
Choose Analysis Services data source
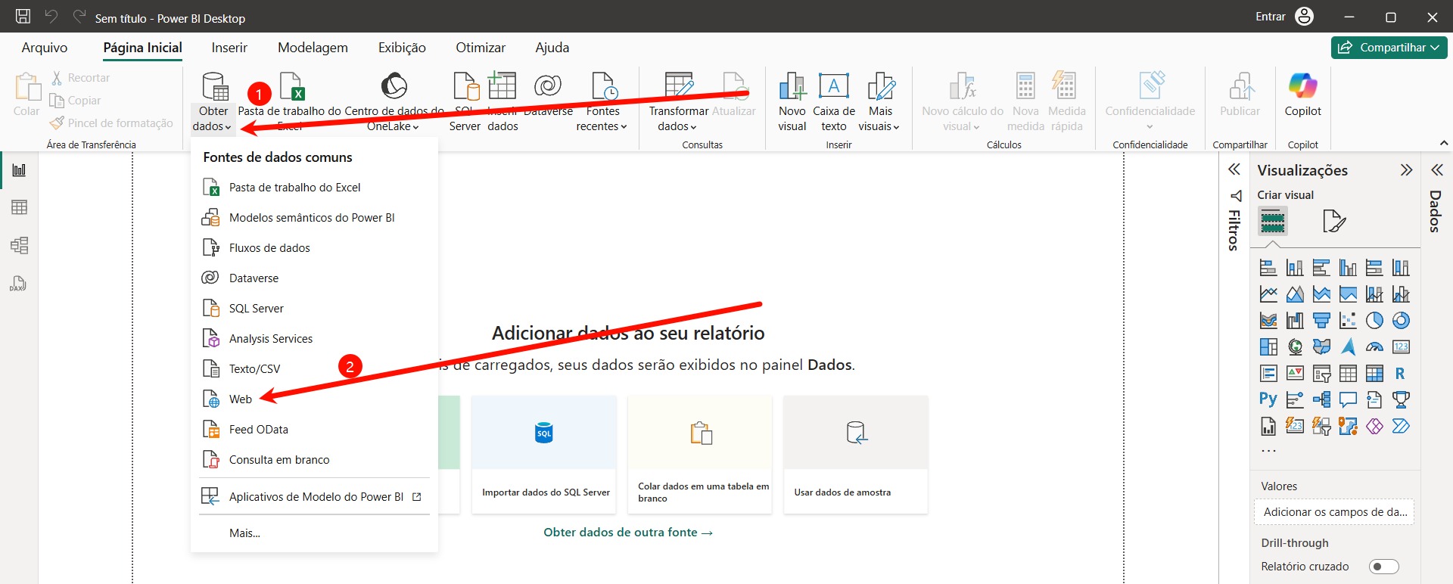[x=314, y=338]
